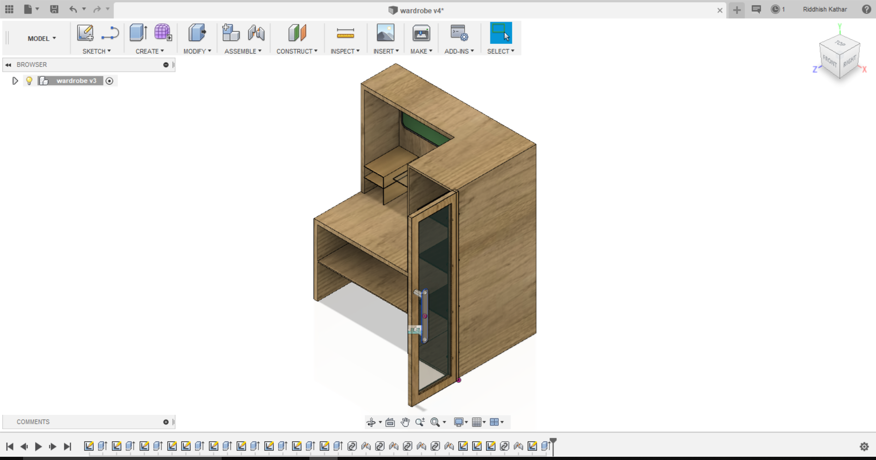Open the Orbit type dropdown arrow
This screenshot has width=876, height=460.
pos(380,422)
